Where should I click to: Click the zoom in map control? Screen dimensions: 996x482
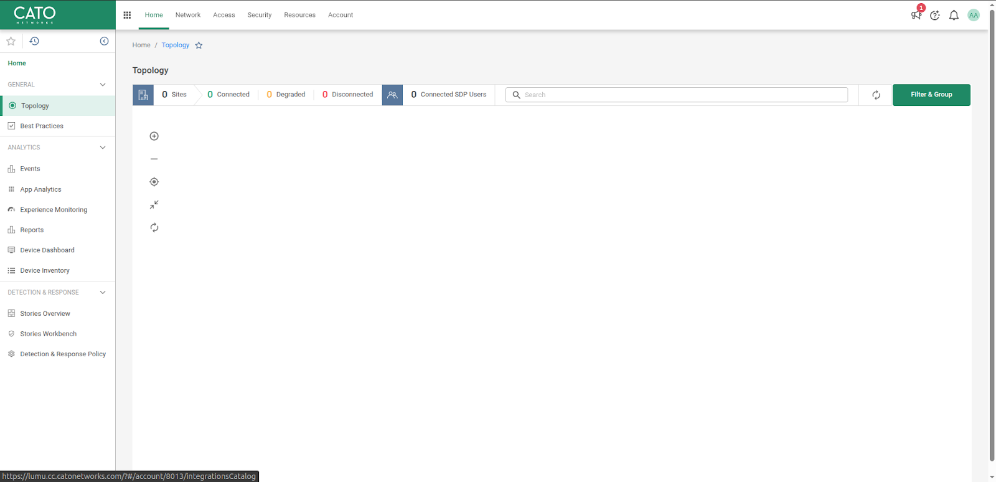point(154,136)
